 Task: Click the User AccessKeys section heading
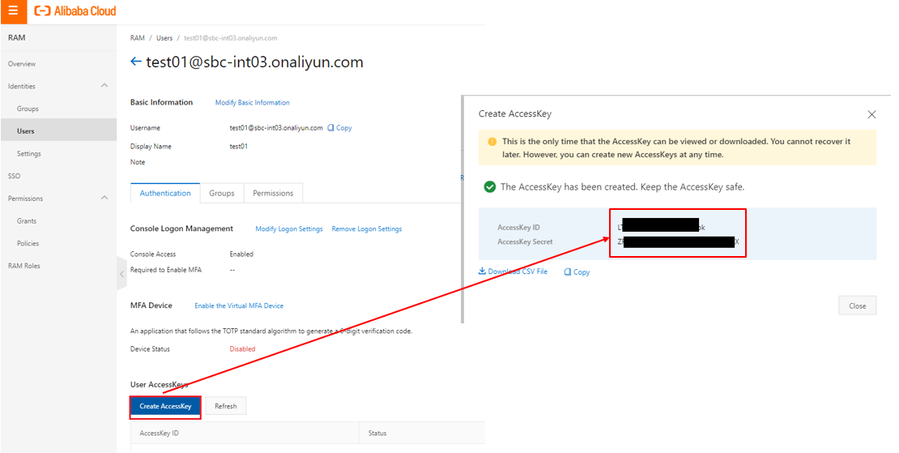click(160, 384)
